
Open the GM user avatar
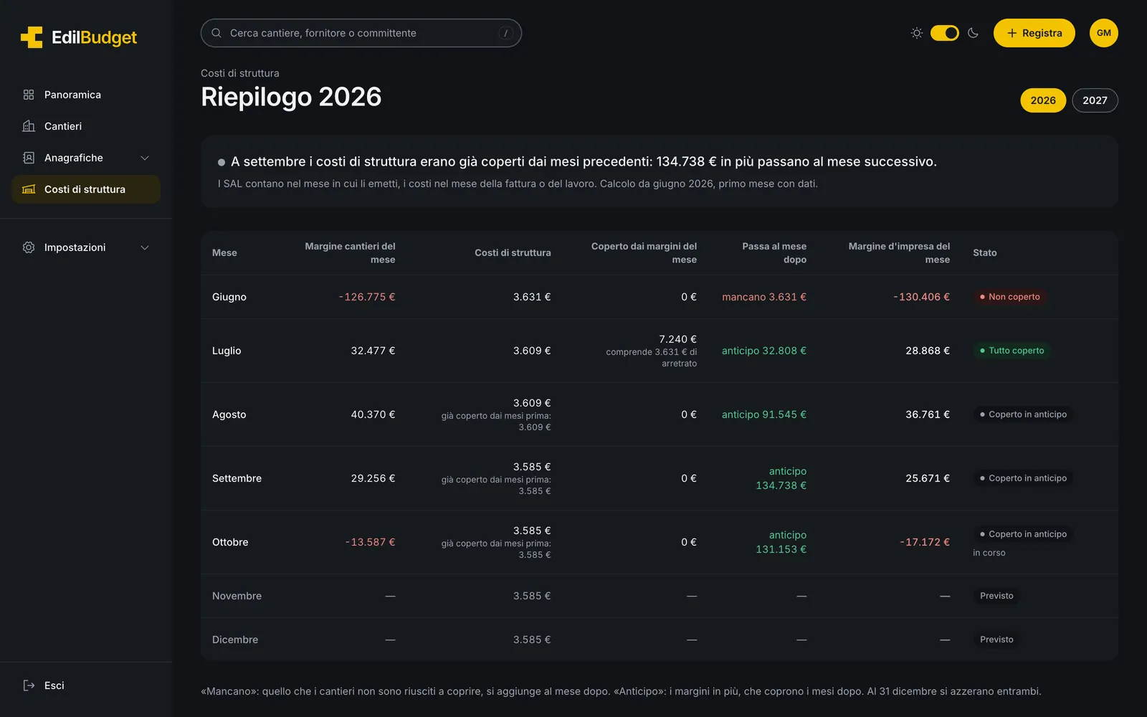[x=1104, y=33]
